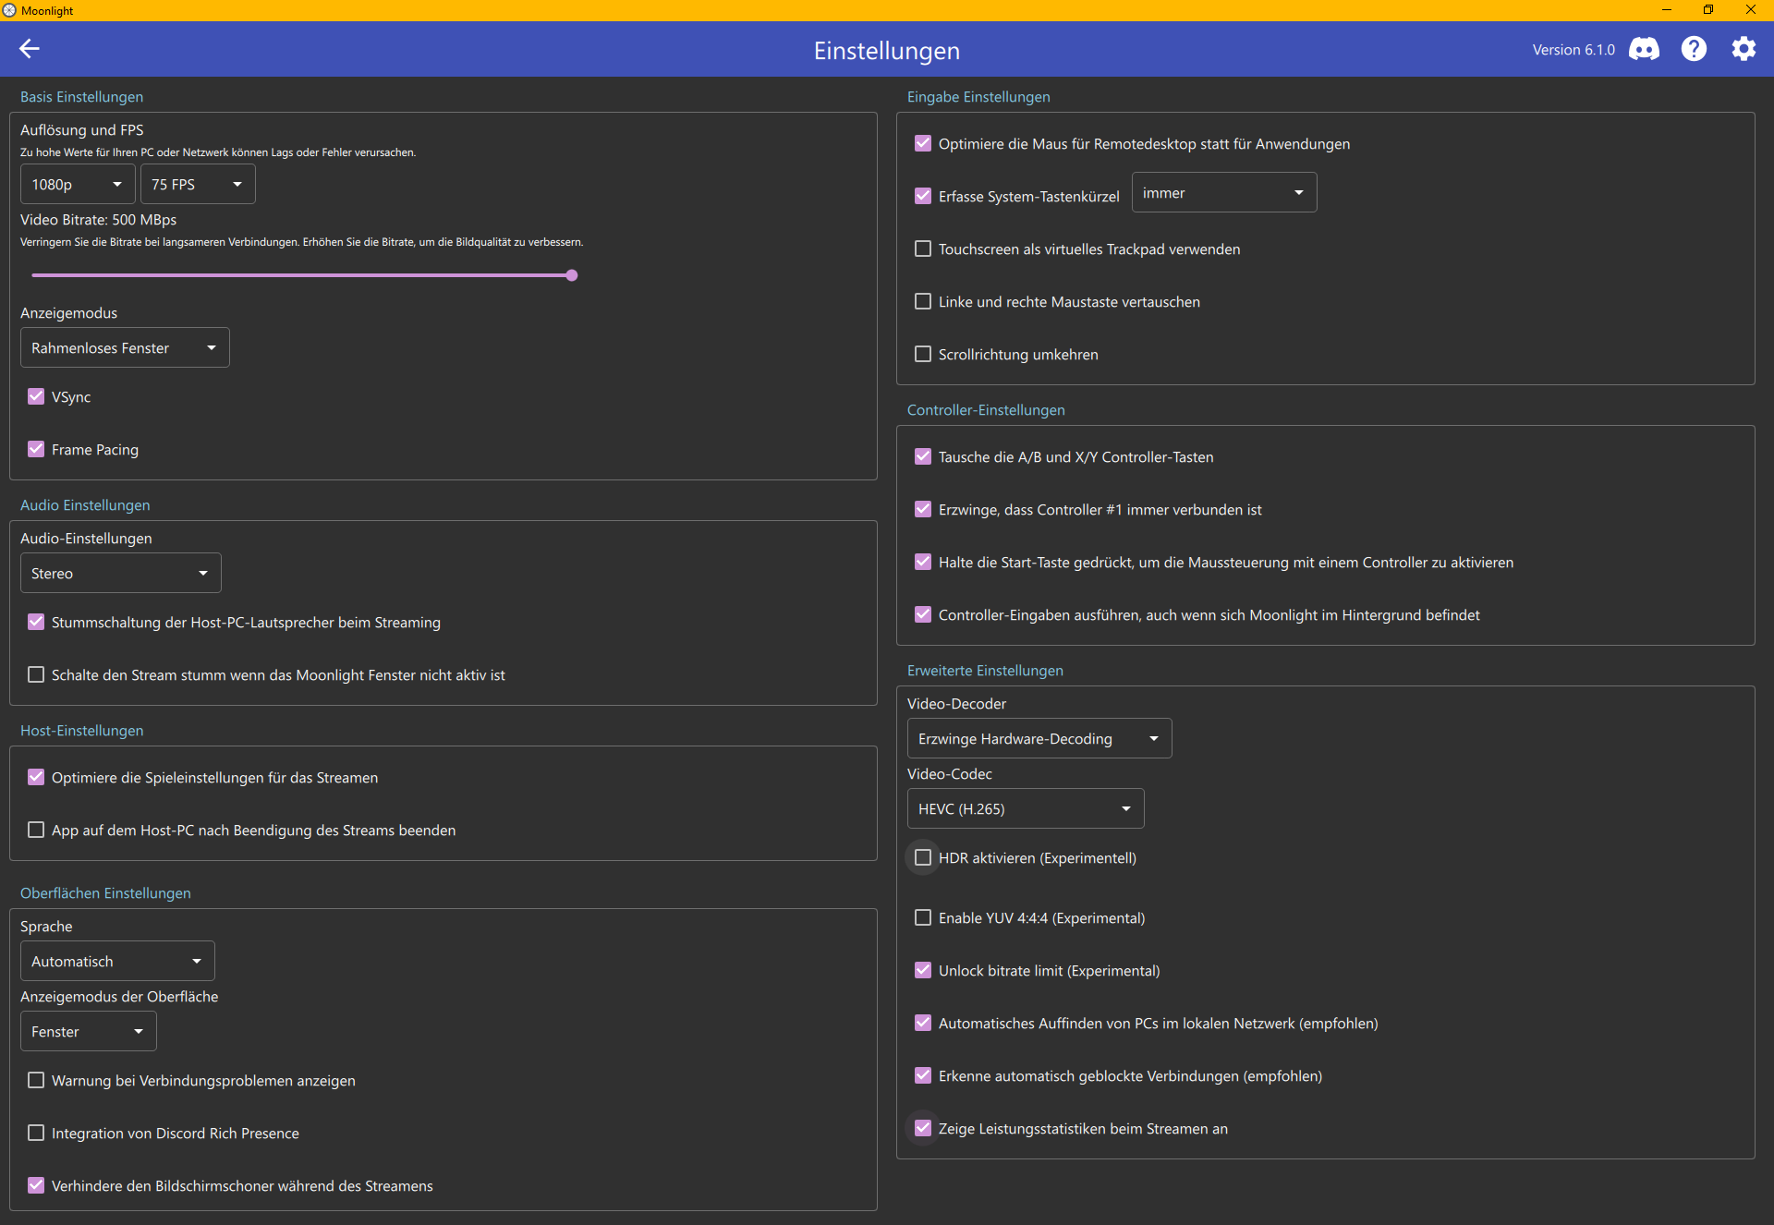Open the HEVC (H.265) codec dropdown
Viewport: 1774px width, 1225px height.
point(1025,808)
